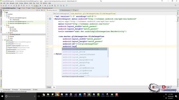Expand the manifests folder node
The image size is (179, 100).
(5, 14)
